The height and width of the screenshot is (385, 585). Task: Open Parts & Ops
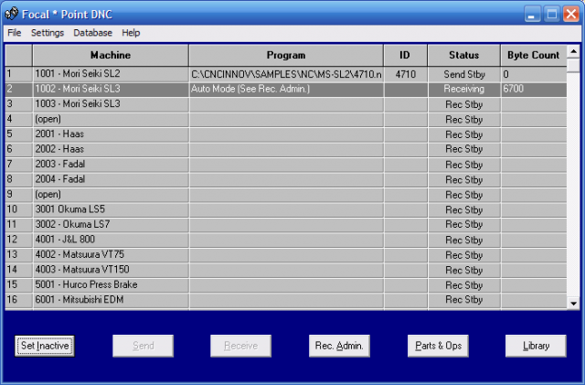coord(438,346)
